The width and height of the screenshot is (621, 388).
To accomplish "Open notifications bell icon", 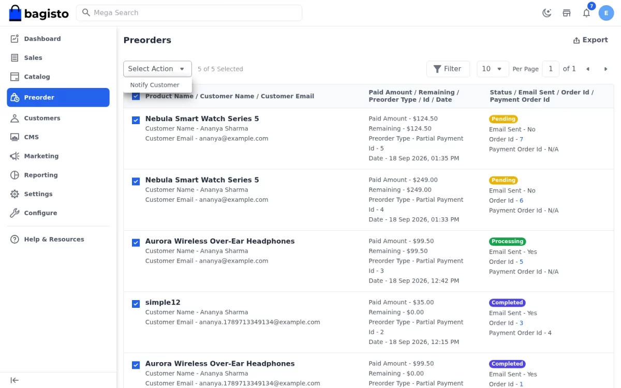I will [586, 13].
